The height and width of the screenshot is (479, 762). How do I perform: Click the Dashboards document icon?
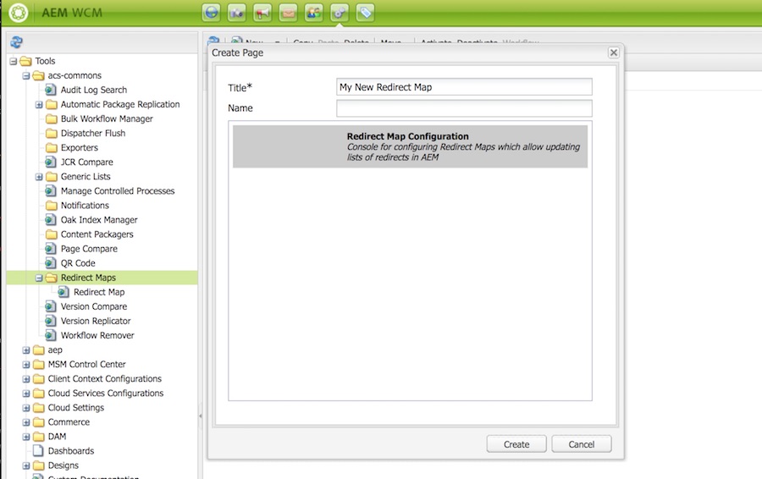pyautogui.click(x=38, y=450)
